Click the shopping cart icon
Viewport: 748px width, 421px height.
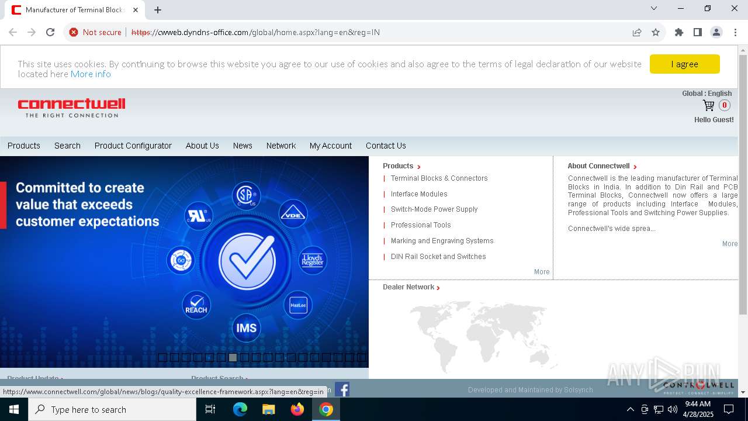point(708,106)
